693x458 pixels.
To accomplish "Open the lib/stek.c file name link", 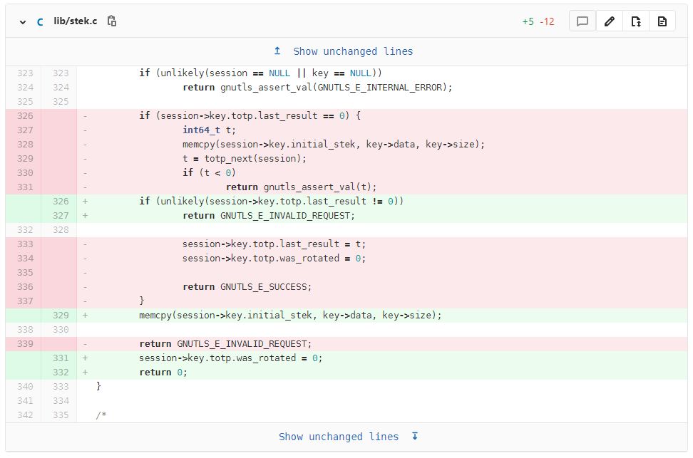I will [x=75, y=21].
